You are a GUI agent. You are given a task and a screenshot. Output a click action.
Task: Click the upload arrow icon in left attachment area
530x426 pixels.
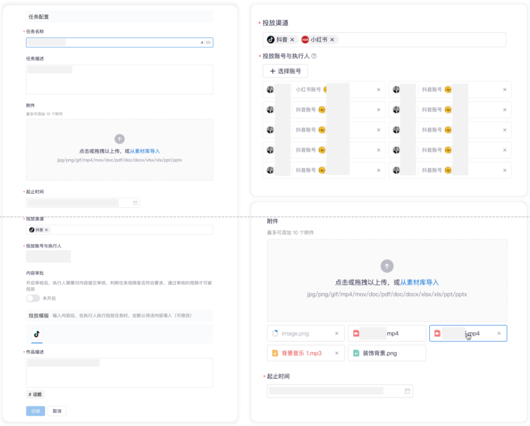point(119,139)
